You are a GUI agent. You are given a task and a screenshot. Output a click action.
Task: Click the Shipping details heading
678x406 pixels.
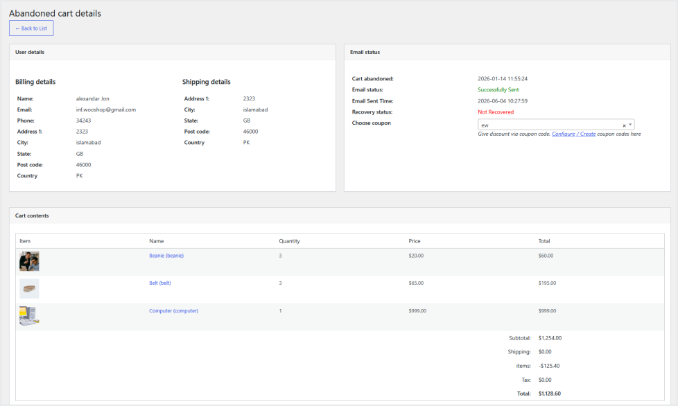[x=207, y=82]
